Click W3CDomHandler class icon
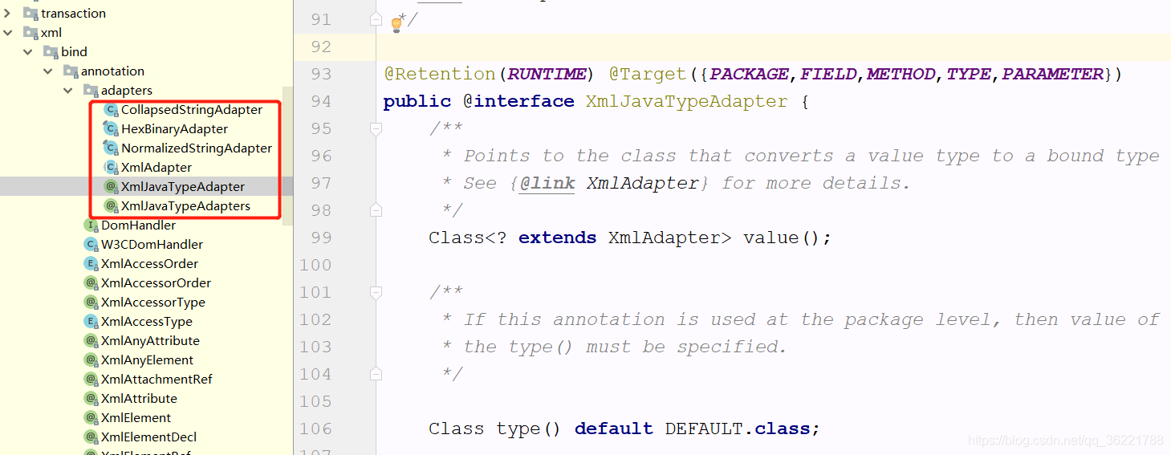The width and height of the screenshot is (1171, 455). pyautogui.click(x=91, y=244)
